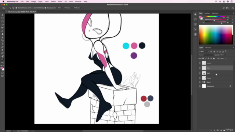Image resolution: width=235 pixels, height=132 pixels.
Task: Select the Zoom tool in left toolbar
Action: 3,59
